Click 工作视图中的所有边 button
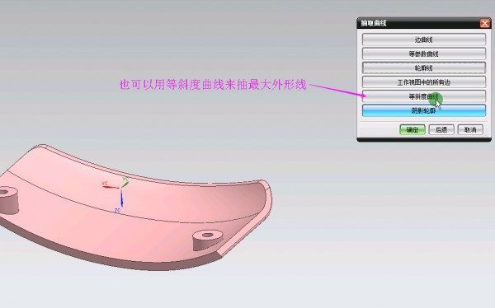The image size is (495, 308). point(424,82)
